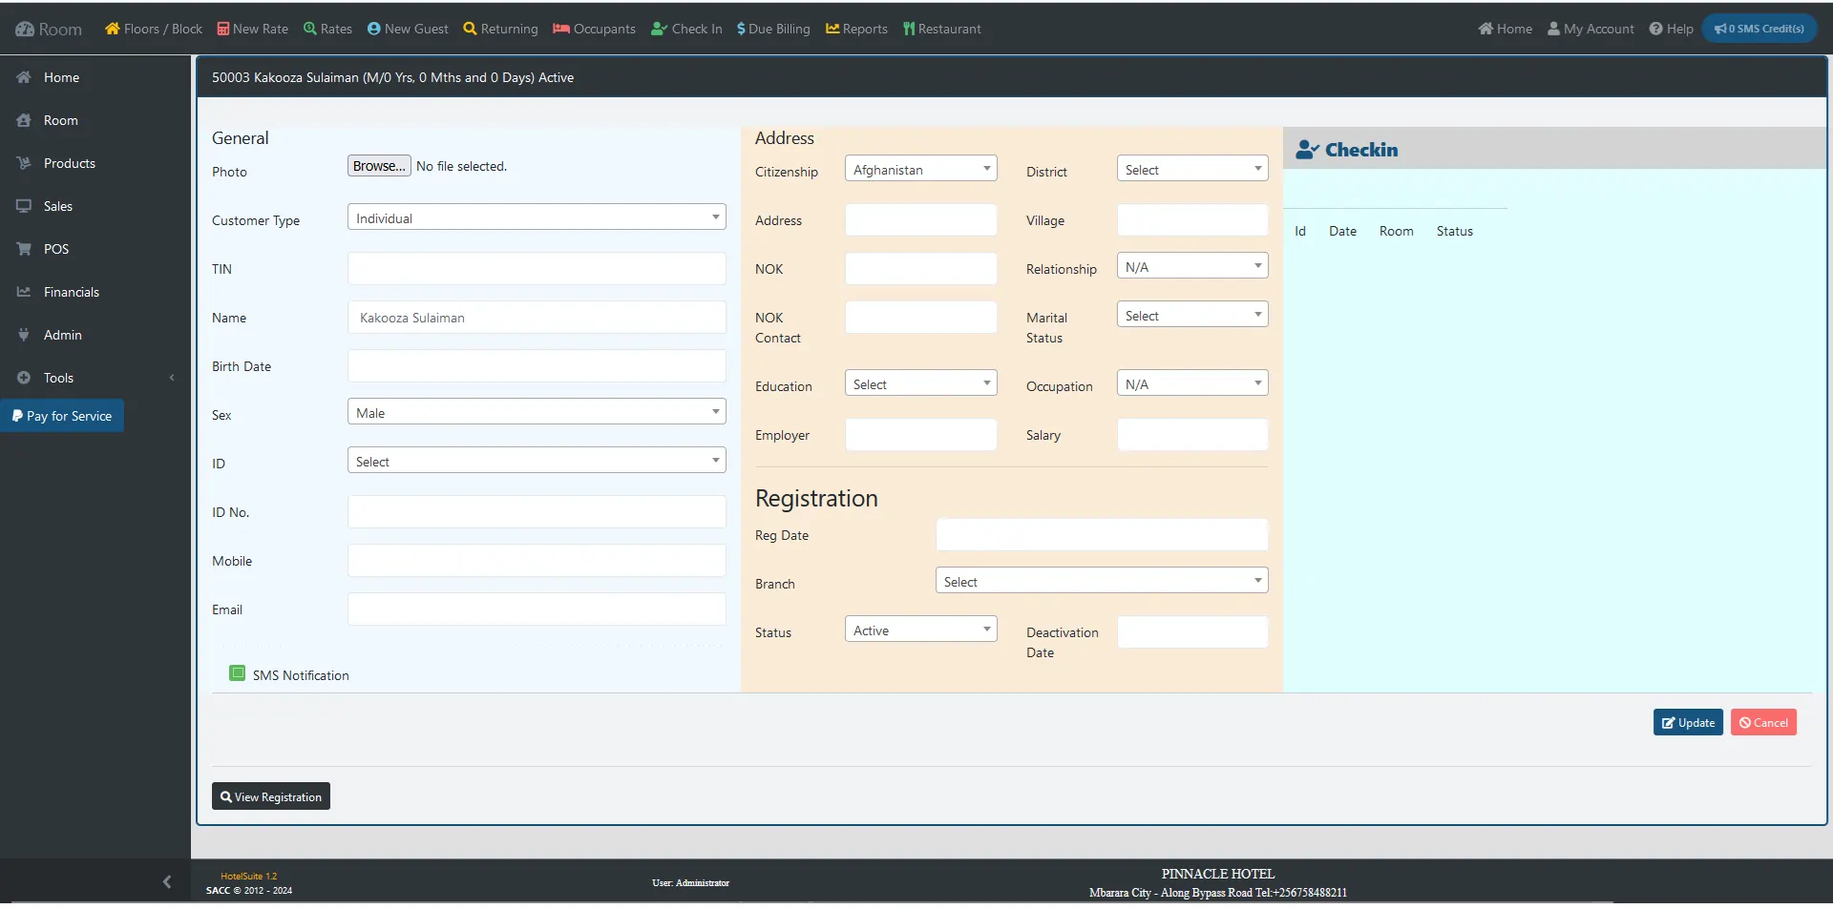Click the View Registration button
The height and width of the screenshot is (909, 1833).
point(271,796)
